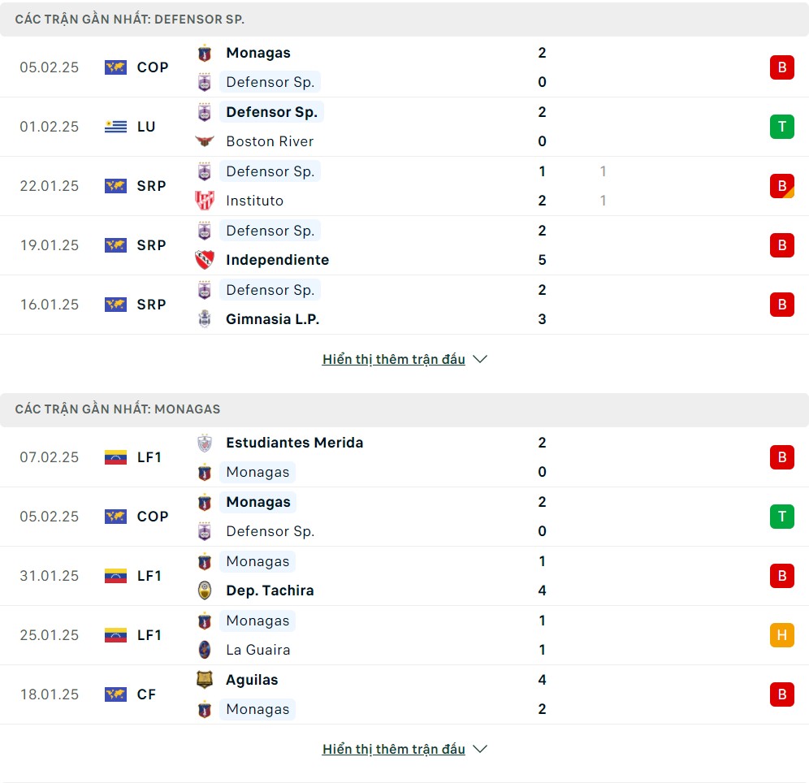Screen dimensions: 809x783
Task: Click the Instituto team crest icon
Action: point(205,200)
